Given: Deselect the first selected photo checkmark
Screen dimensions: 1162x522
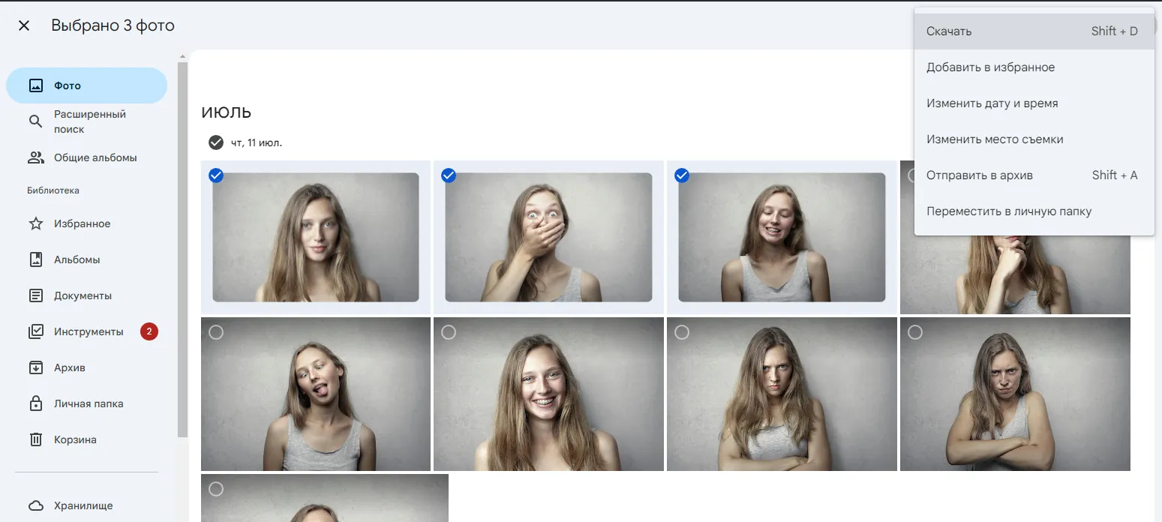Looking at the screenshot, I should pyautogui.click(x=215, y=175).
